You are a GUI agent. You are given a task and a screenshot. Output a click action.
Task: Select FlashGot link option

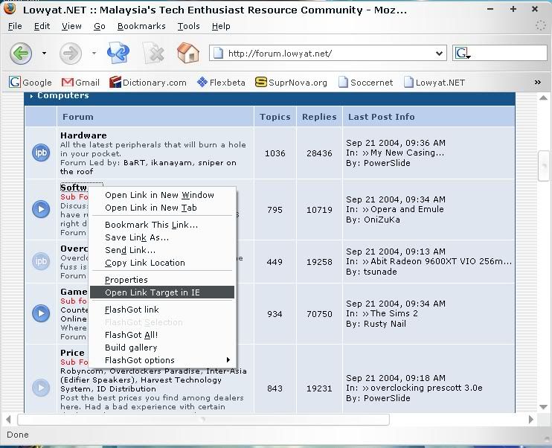162,310
